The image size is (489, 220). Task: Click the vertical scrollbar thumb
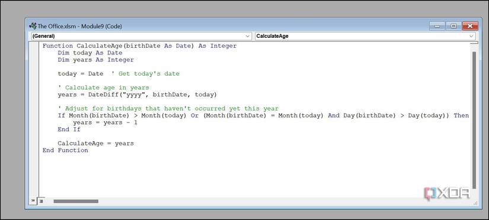(x=474, y=120)
